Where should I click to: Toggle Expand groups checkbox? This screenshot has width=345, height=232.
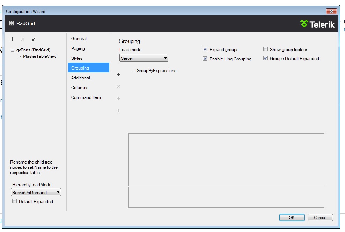[x=205, y=49]
